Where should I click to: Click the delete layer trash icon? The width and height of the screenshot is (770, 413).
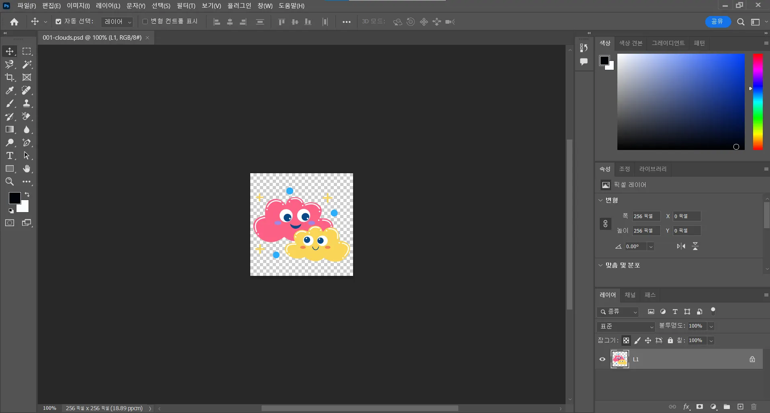[x=754, y=407]
